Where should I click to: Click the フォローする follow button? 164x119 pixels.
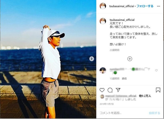[x=145, y=6]
